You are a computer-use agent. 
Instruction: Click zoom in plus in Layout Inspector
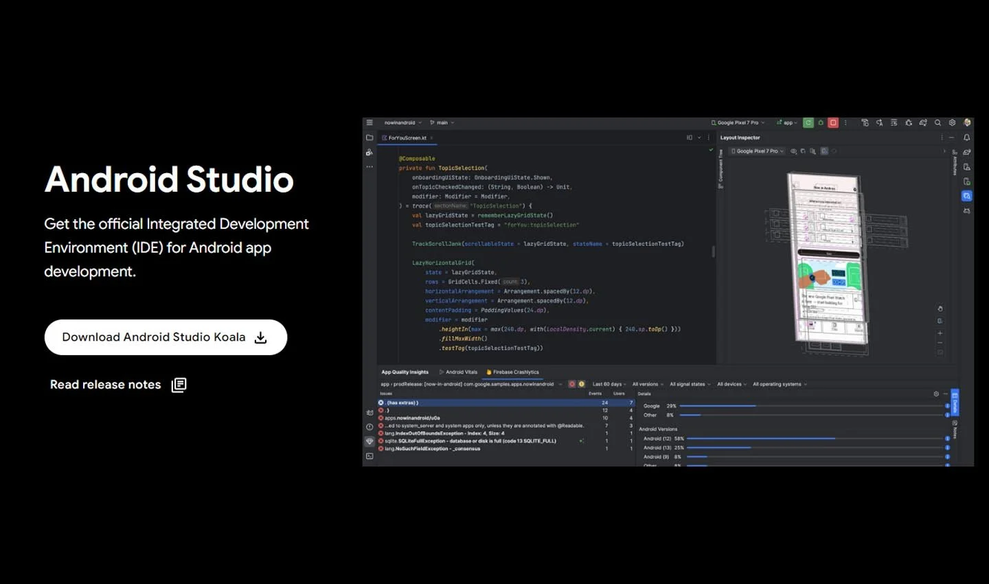point(940,333)
